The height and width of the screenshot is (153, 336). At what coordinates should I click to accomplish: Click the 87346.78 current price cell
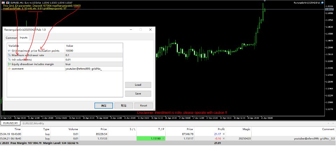point(187,134)
